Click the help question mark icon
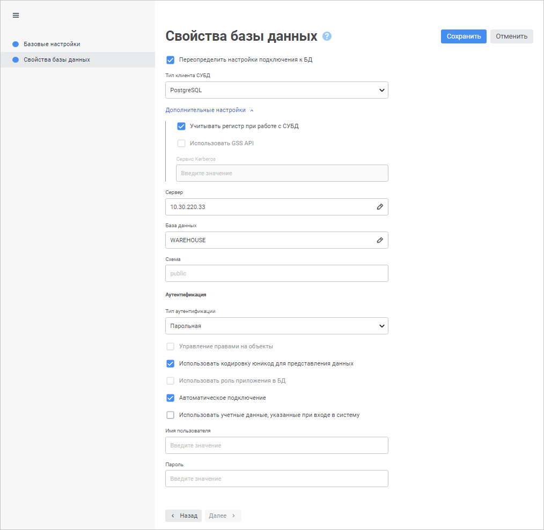Image resolution: width=544 pixels, height=530 pixels. [x=327, y=36]
